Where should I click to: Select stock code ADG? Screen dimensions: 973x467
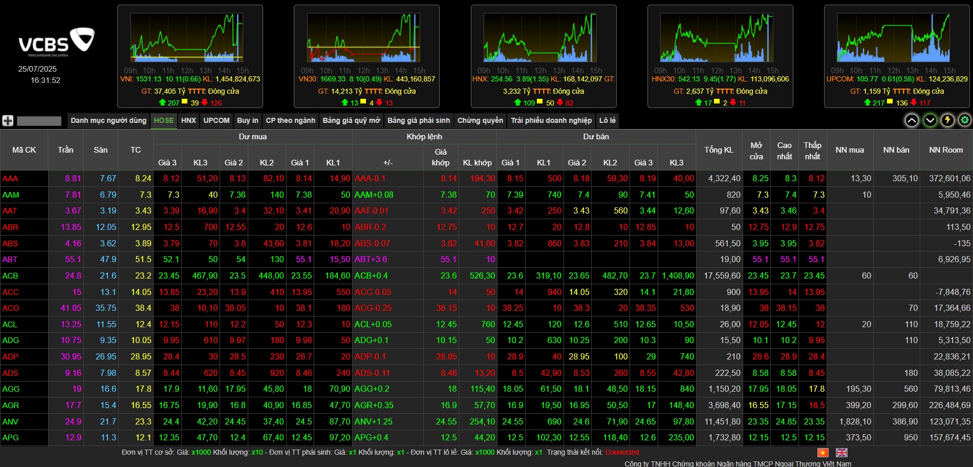click(11, 341)
